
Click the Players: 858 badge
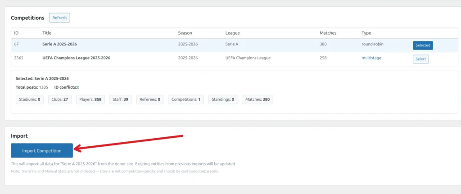coord(90,99)
